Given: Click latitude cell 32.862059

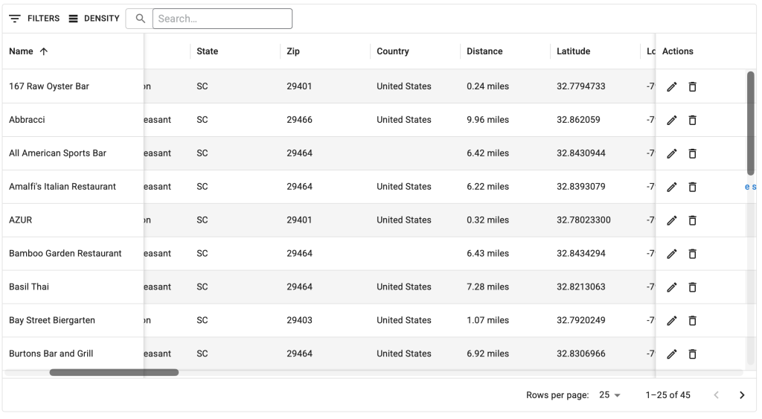Looking at the screenshot, I should pyautogui.click(x=595, y=120).
